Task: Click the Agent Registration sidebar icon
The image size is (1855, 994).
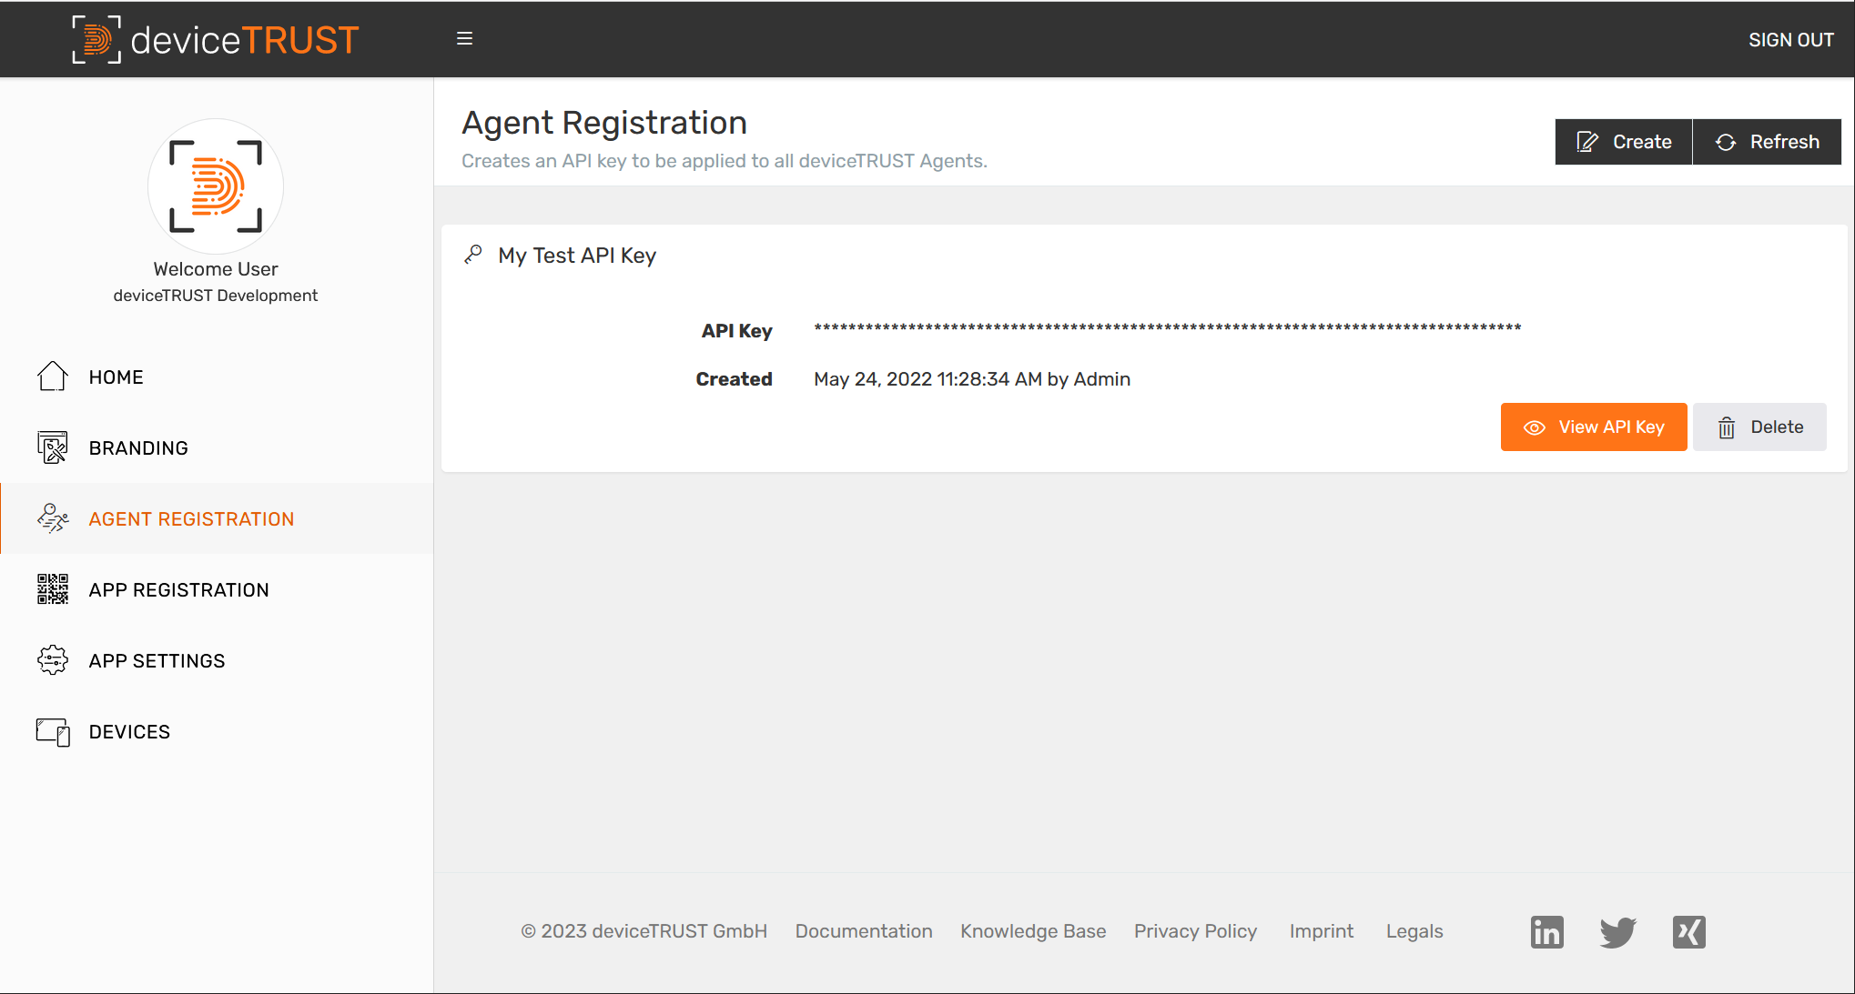Action: 50,518
